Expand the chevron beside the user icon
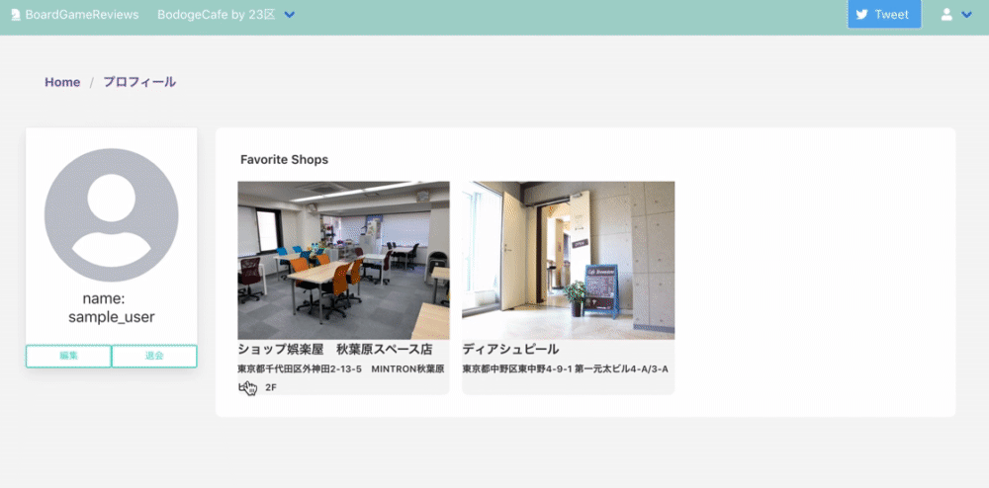The height and width of the screenshot is (488, 989). point(966,15)
